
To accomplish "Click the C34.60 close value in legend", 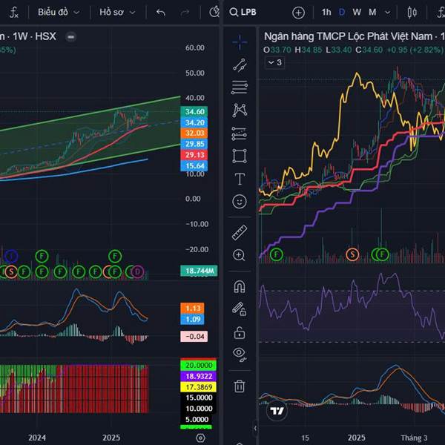I will [x=369, y=50].
